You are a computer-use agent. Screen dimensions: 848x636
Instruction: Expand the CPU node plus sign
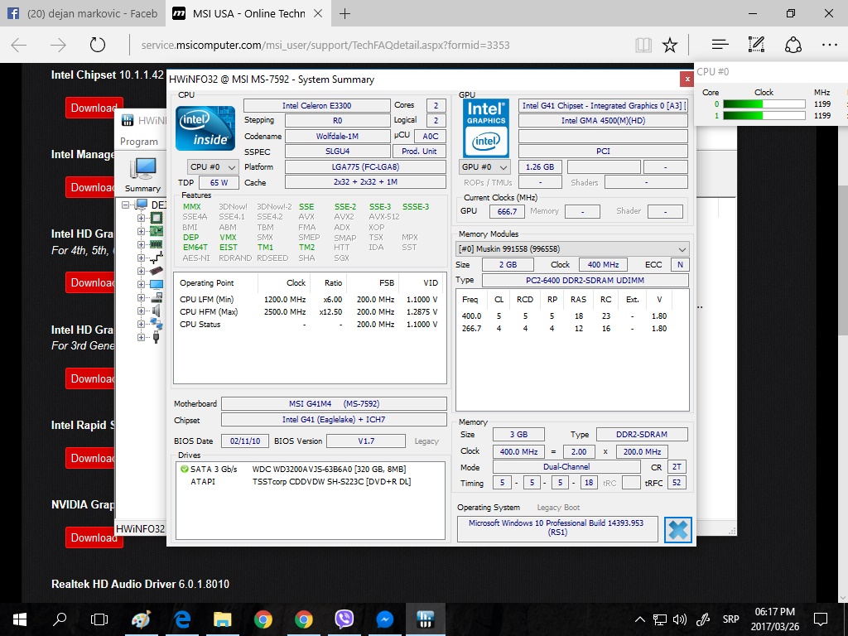pyautogui.click(x=141, y=218)
